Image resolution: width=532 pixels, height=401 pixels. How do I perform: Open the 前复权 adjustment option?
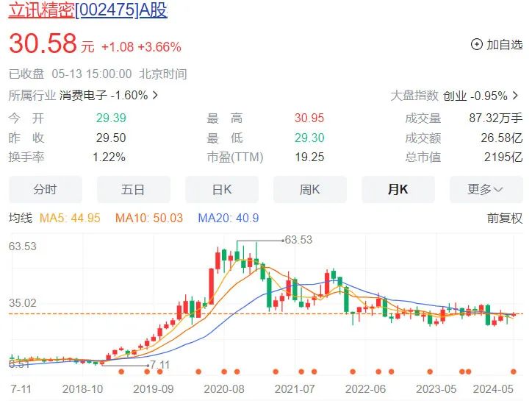(505, 218)
